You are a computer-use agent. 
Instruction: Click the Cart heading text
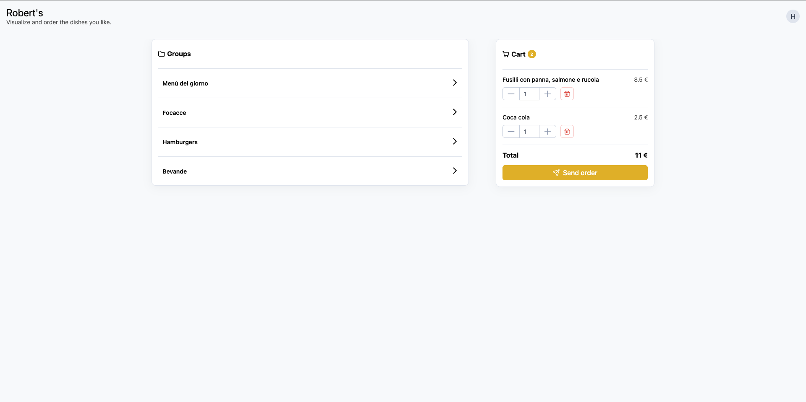[518, 54]
